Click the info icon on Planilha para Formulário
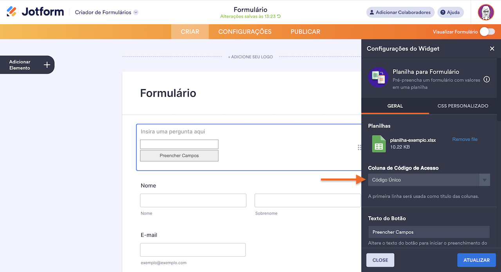Screen dimensions: 501x272 [x=487, y=79]
